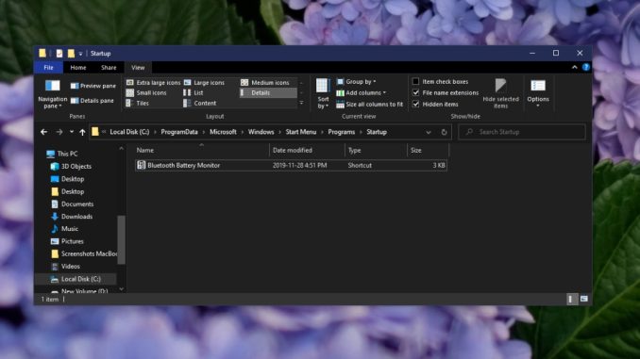The width and height of the screenshot is (640, 359).
Task: Sort by the Type column header
Action: [376, 151]
